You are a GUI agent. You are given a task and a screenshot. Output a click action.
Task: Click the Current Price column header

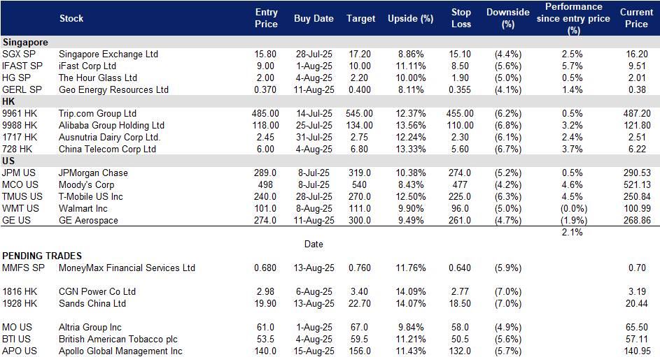[636, 18]
